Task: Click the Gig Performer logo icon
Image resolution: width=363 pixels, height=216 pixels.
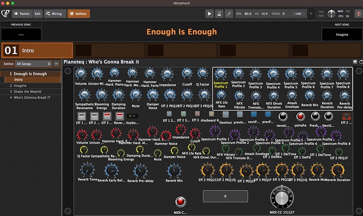Action: 5,14
